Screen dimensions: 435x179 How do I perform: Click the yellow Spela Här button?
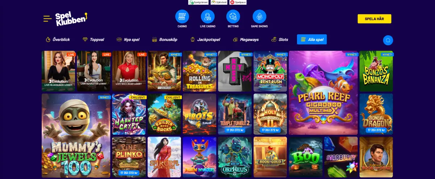coord(374,19)
